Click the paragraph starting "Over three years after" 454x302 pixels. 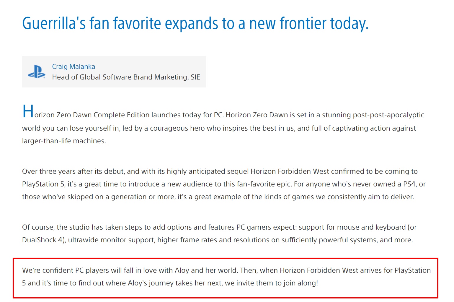point(224,184)
